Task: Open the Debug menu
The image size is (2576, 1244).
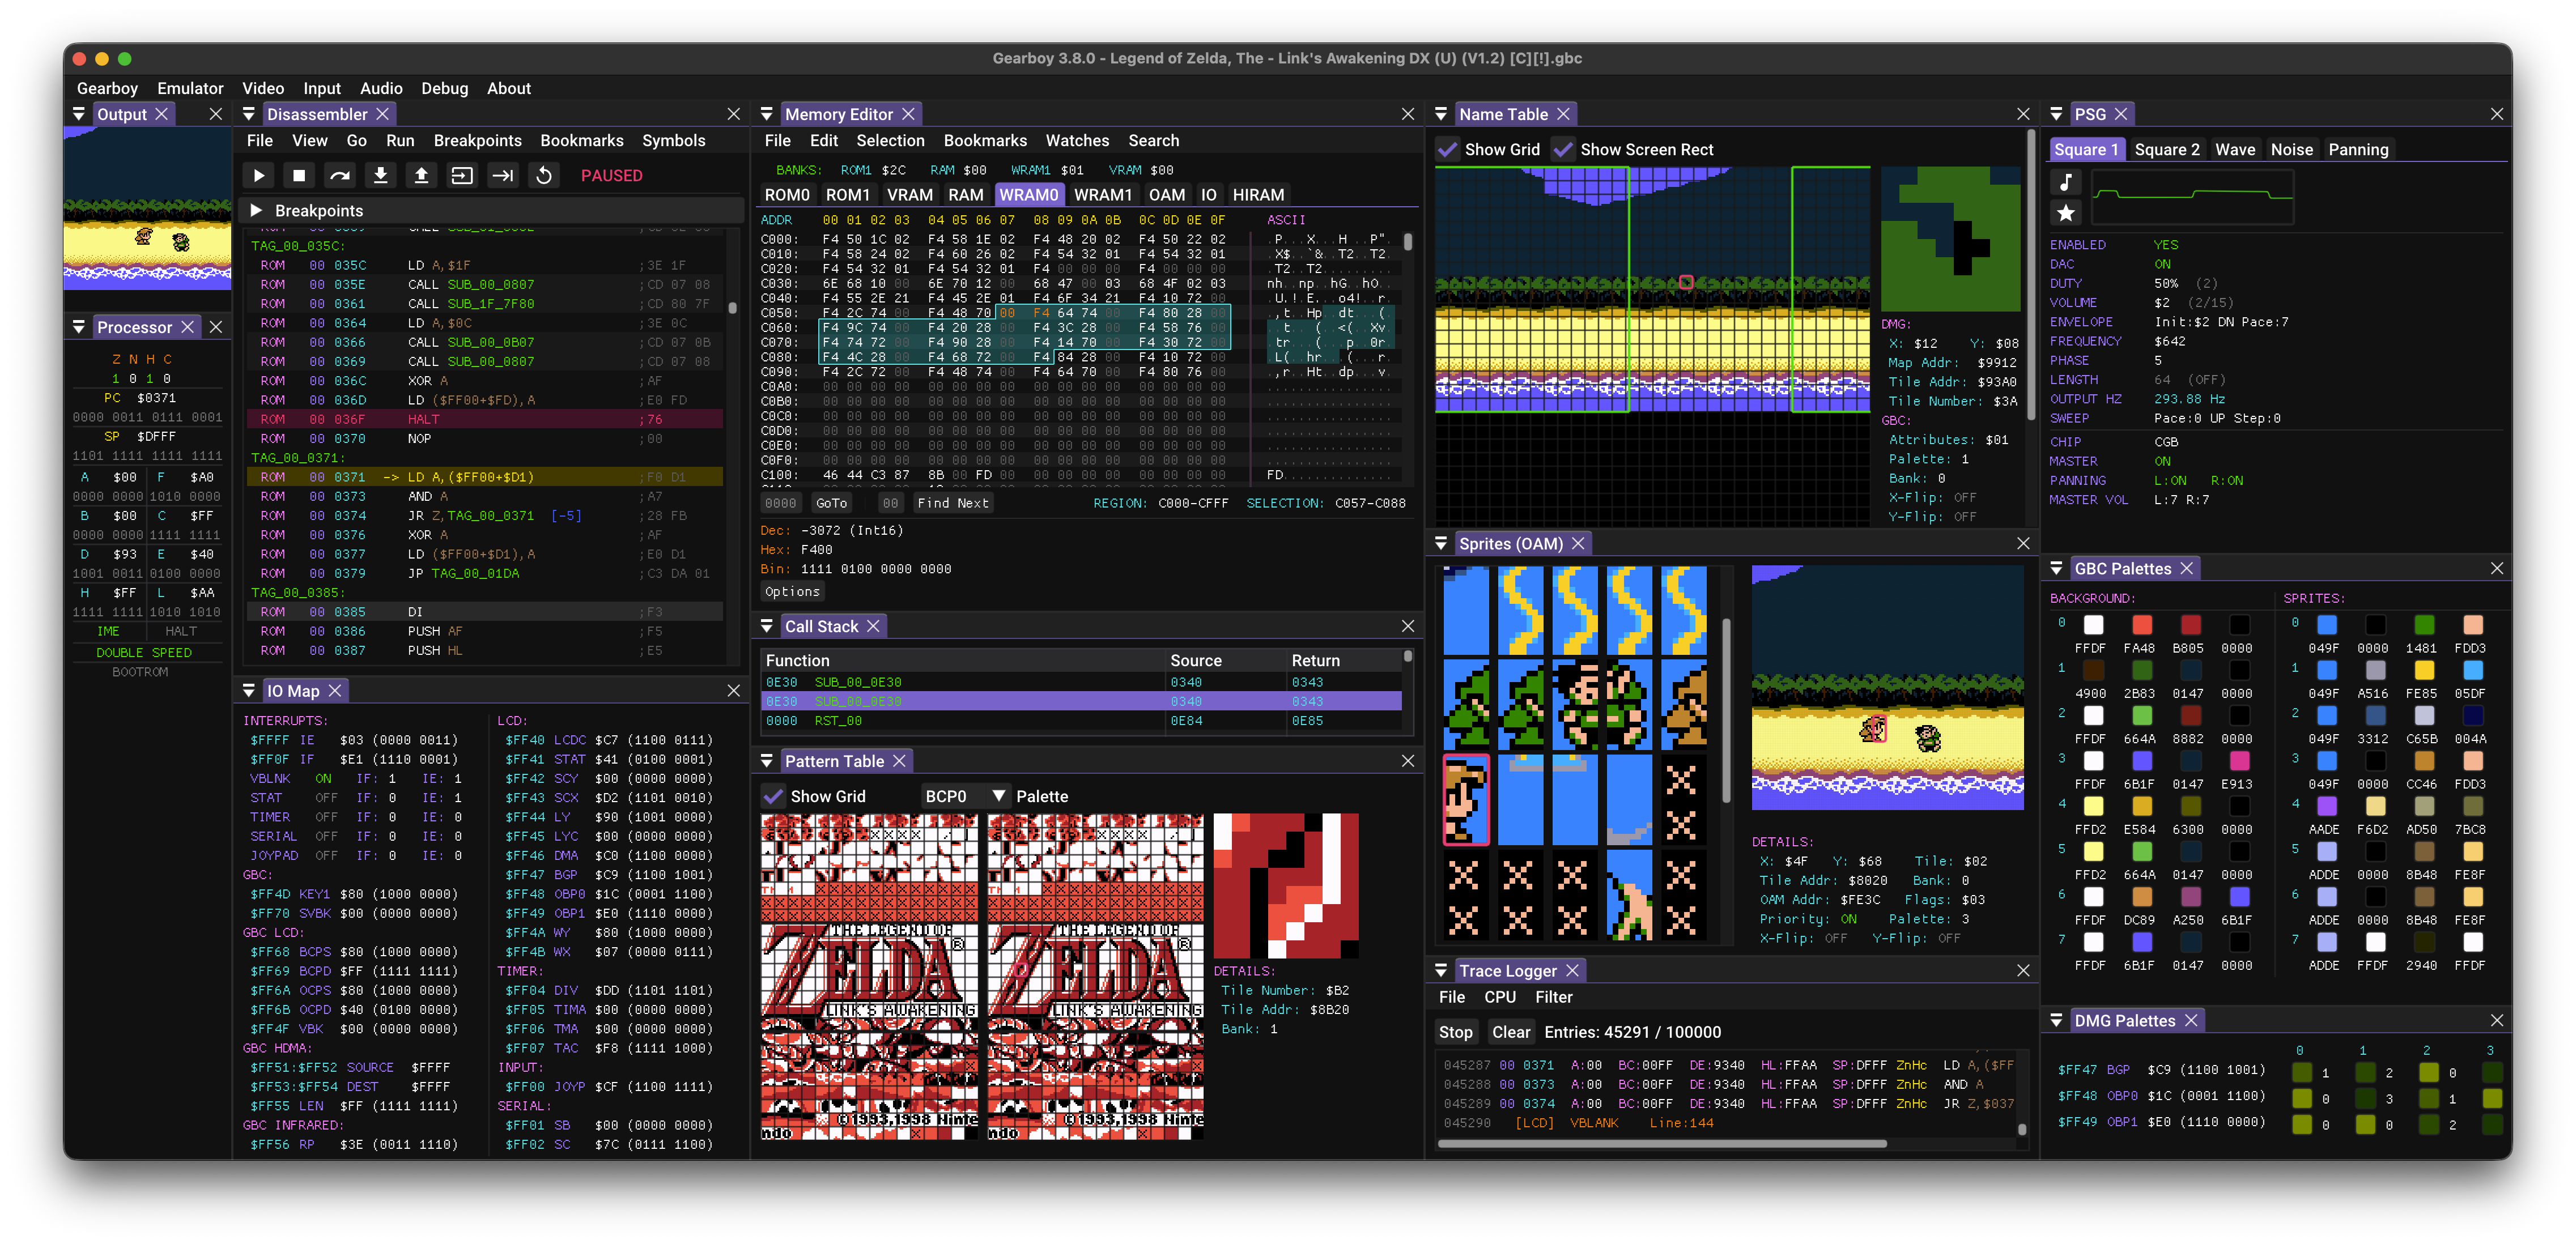Action: tap(444, 88)
